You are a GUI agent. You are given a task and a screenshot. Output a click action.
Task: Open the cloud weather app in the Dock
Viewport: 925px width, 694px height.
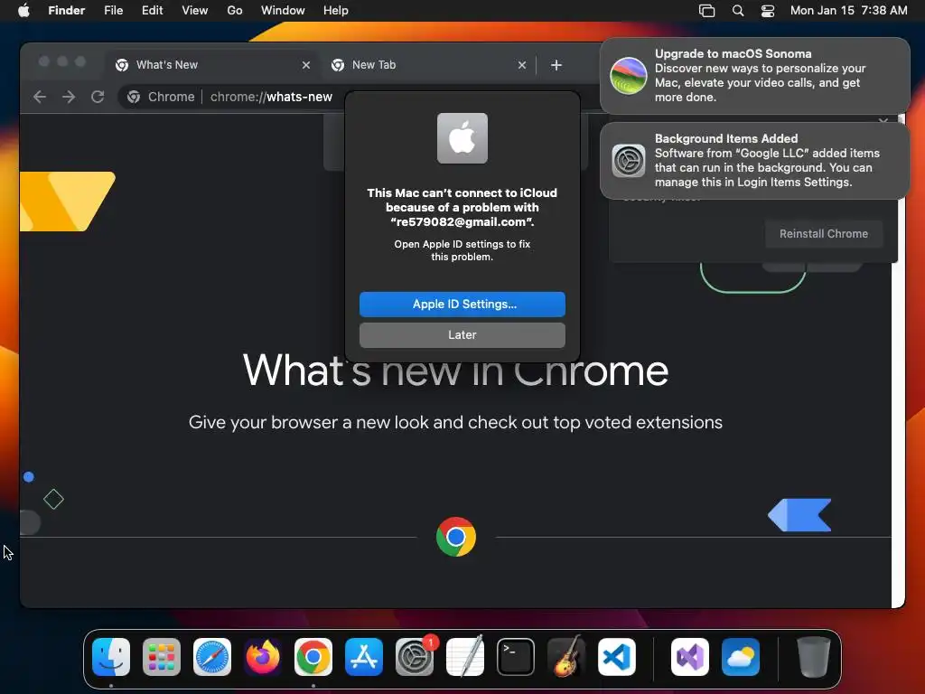point(741,657)
